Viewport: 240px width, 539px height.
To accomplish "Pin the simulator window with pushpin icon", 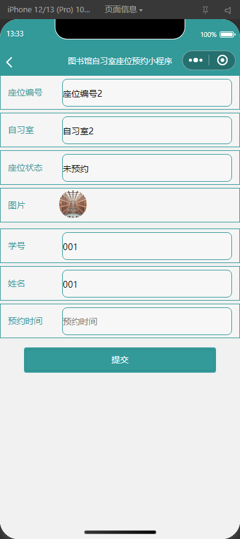I will coord(206,10).
